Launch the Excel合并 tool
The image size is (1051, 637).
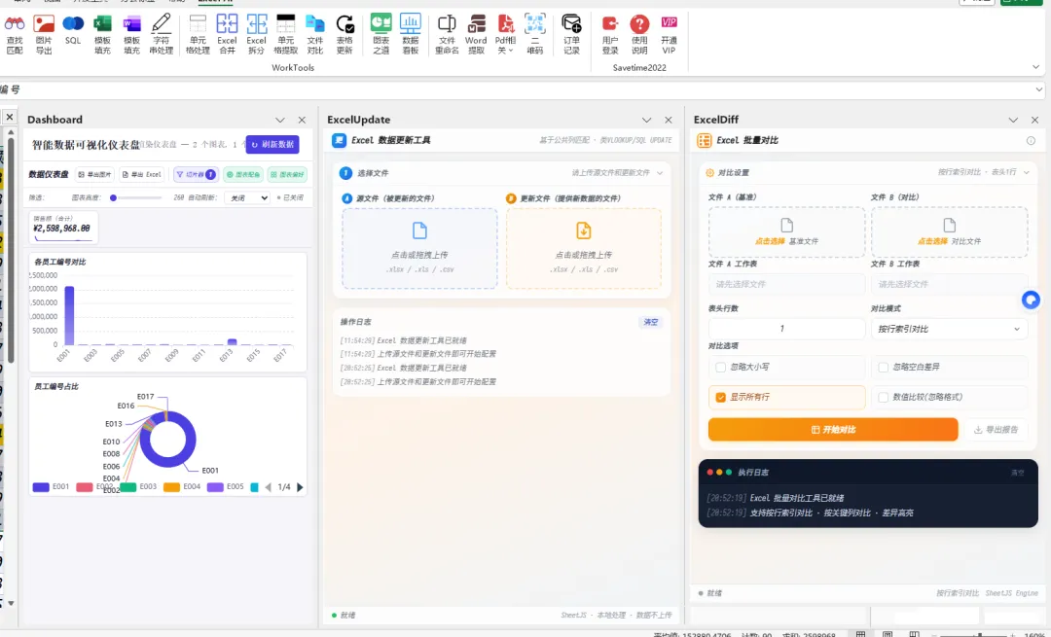(x=227, y=34)
